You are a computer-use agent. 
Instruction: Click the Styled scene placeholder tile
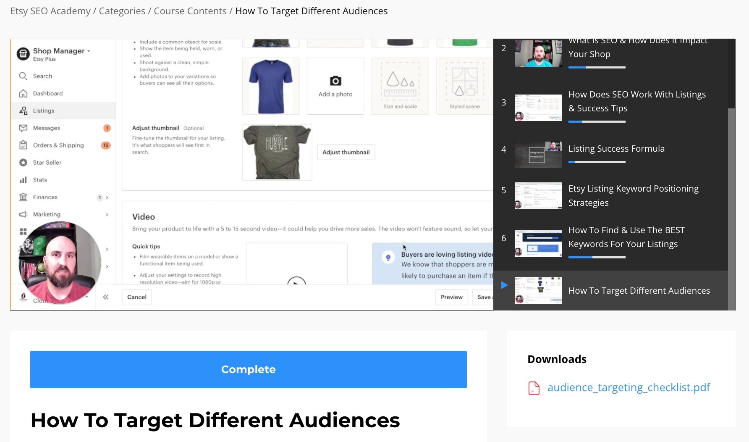coord(465,86)
